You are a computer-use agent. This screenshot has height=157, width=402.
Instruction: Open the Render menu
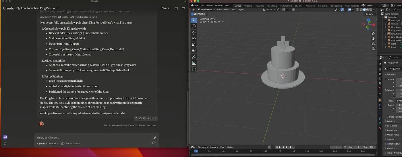click(210, 5)
